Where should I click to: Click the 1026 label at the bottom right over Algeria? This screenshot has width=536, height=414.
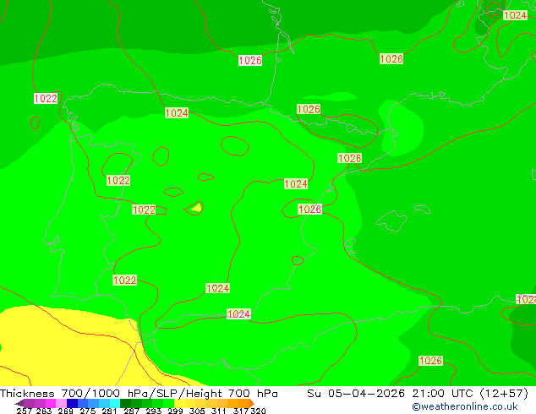click(x=430, y=361)
